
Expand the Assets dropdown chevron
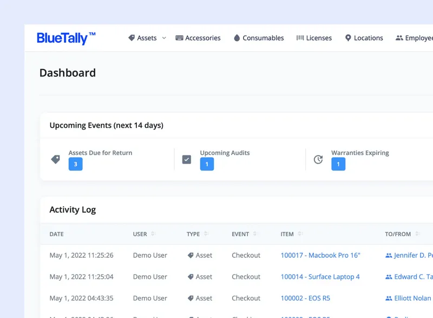[x=164, y=38]
